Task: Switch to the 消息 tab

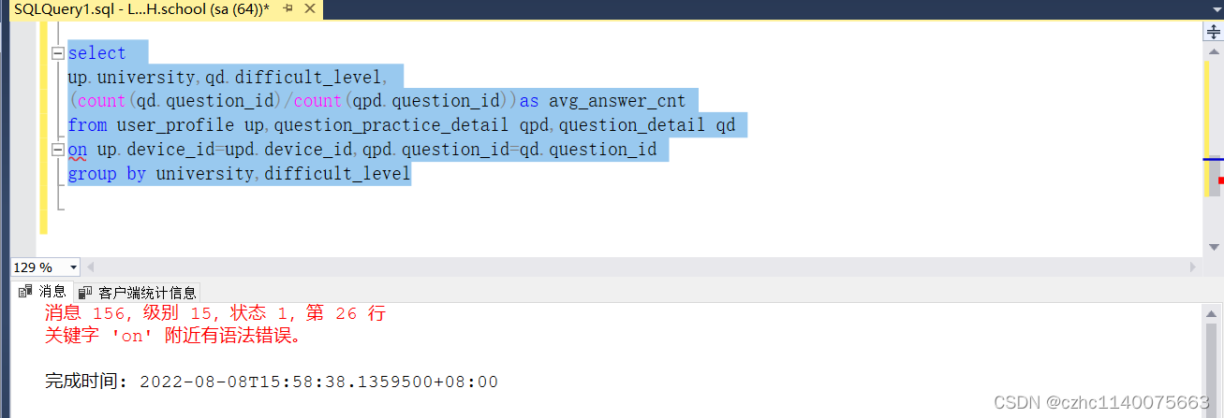Action: [43, 292]
